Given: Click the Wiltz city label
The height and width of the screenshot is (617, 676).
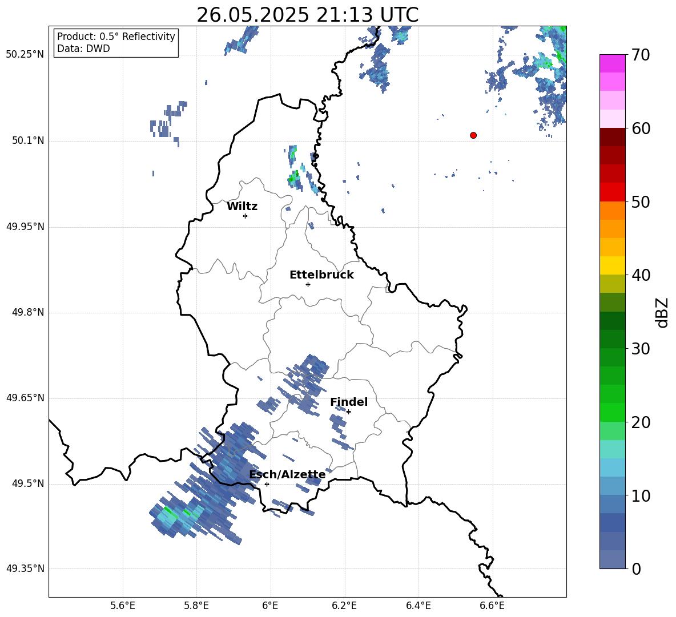Looking at the screenshot, I should 242,207.
